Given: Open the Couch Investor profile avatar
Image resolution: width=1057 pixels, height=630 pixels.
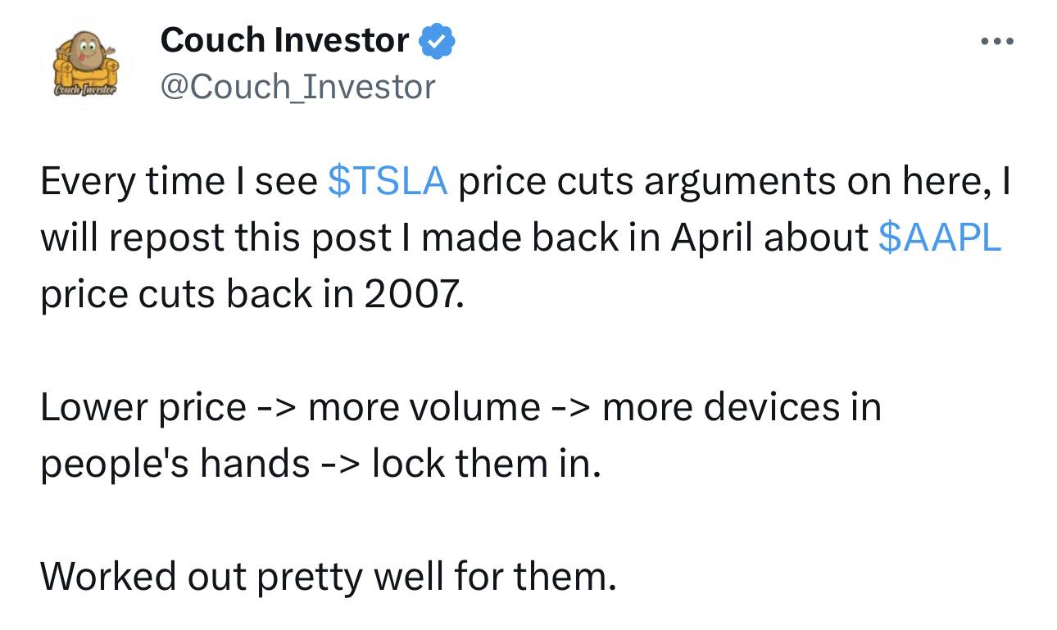Looking at the screenshot, I should (x=86, y=65).
